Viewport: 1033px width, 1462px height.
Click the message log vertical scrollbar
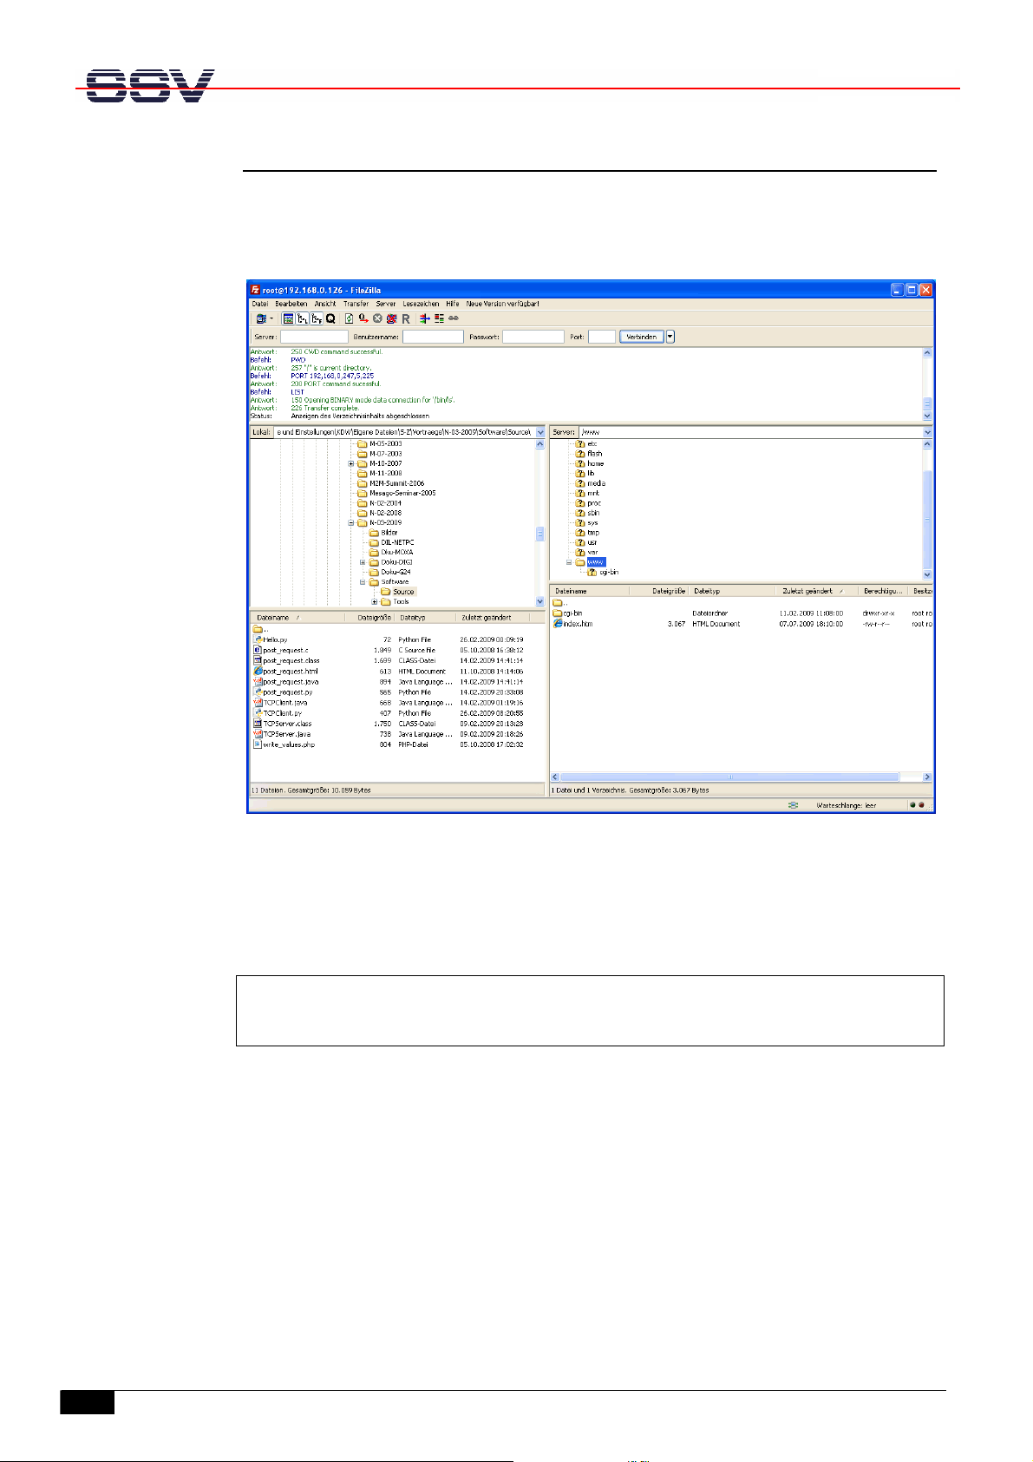pyautogui.click(x=927, y=384)
